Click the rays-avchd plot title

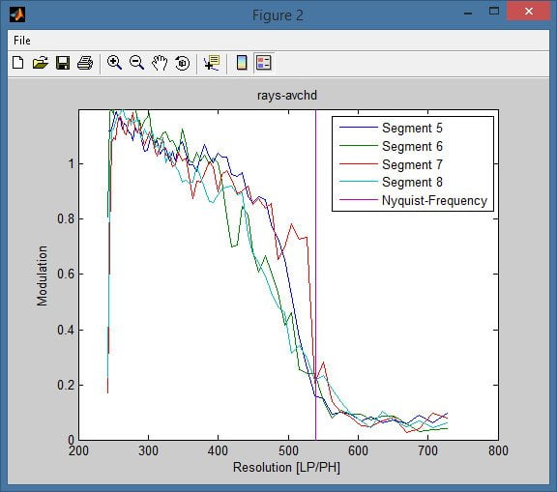287,96
